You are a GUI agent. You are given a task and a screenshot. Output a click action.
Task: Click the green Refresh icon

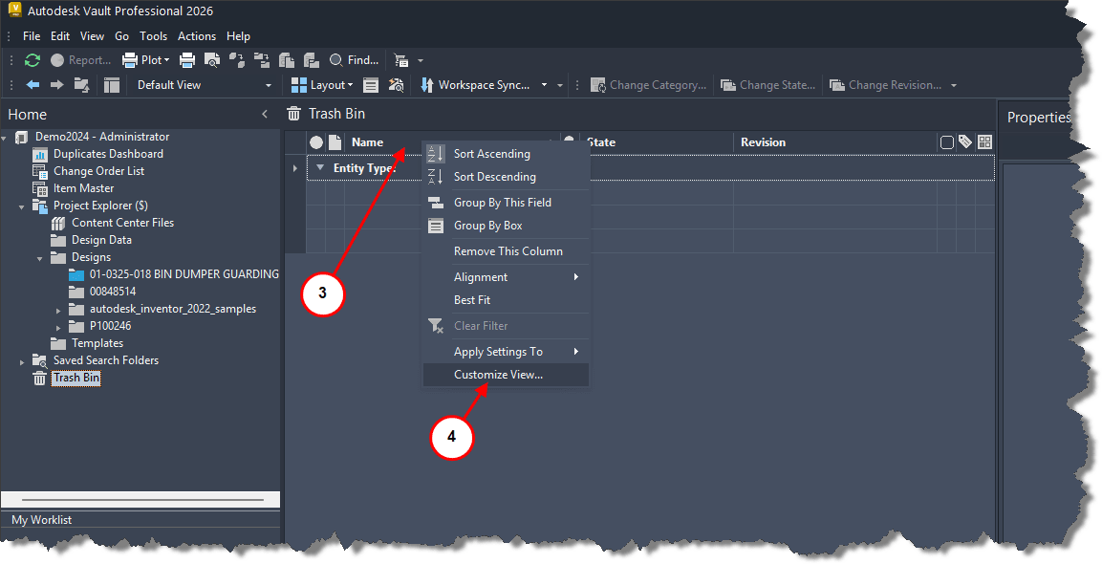pyautogui.click(x=32, y=60)
